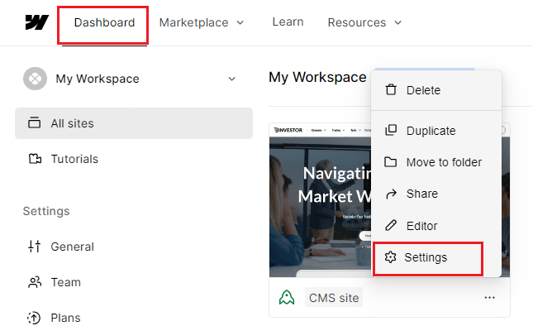This screenshot has width=533, height=326.
Task: Click the folder icon in menu
Action: 391,162
